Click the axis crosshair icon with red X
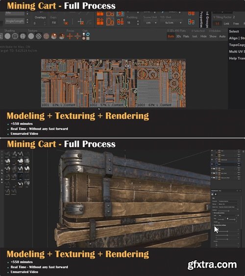The height and width of the screenshot is (276, 245). point(81,22)
